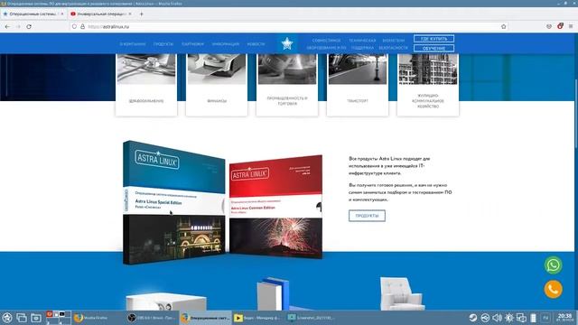This screenshot has height=325, width=578.
Task: Open the display settings tray icon
Action: point(521,318)
